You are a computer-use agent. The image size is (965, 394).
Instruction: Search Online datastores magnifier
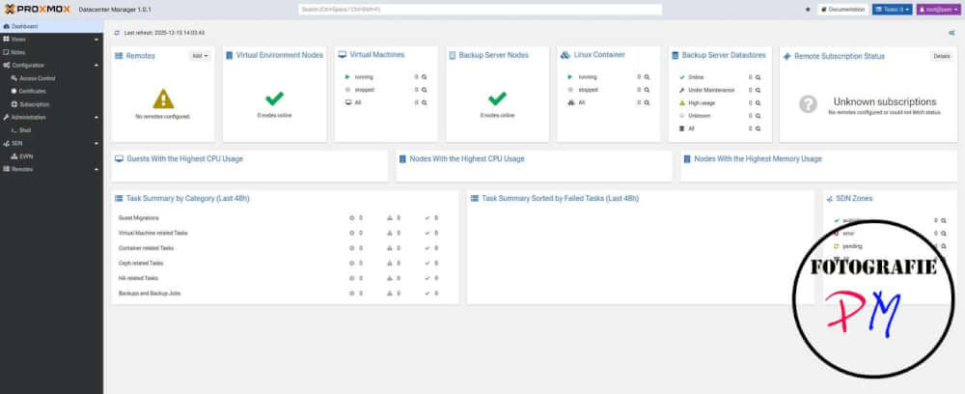[758, 77]
